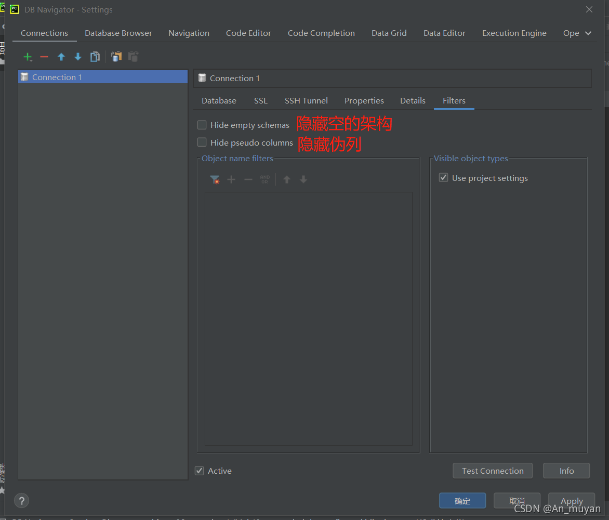Copy connection settings to the clipboard

[116, 57]
